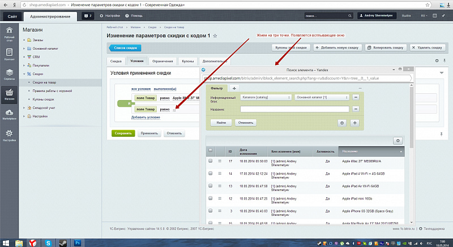Open Windows Start menu
This screenshot has width=453, height=247.
click(x=6, y=243)
